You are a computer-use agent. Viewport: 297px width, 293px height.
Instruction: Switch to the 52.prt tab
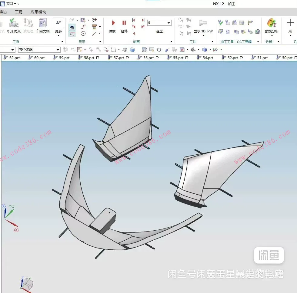tap(232, 58)
